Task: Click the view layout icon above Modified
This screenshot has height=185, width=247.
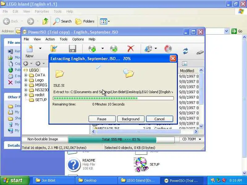Action: (x=184, y=64)
